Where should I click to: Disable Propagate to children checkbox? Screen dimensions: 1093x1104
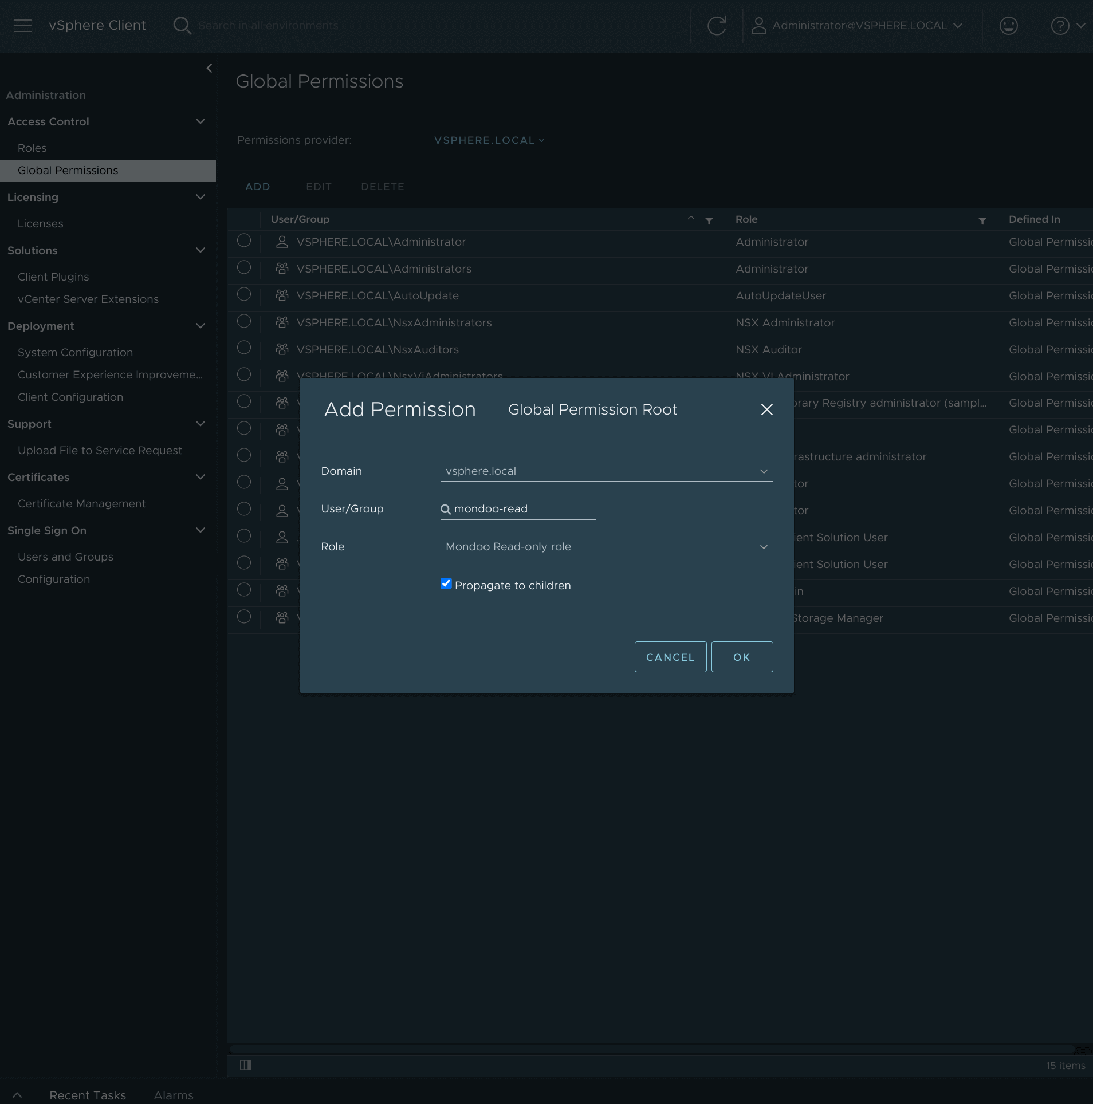tap(446, 583)
